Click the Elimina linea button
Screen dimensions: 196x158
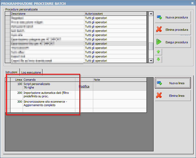coord(173,96)
